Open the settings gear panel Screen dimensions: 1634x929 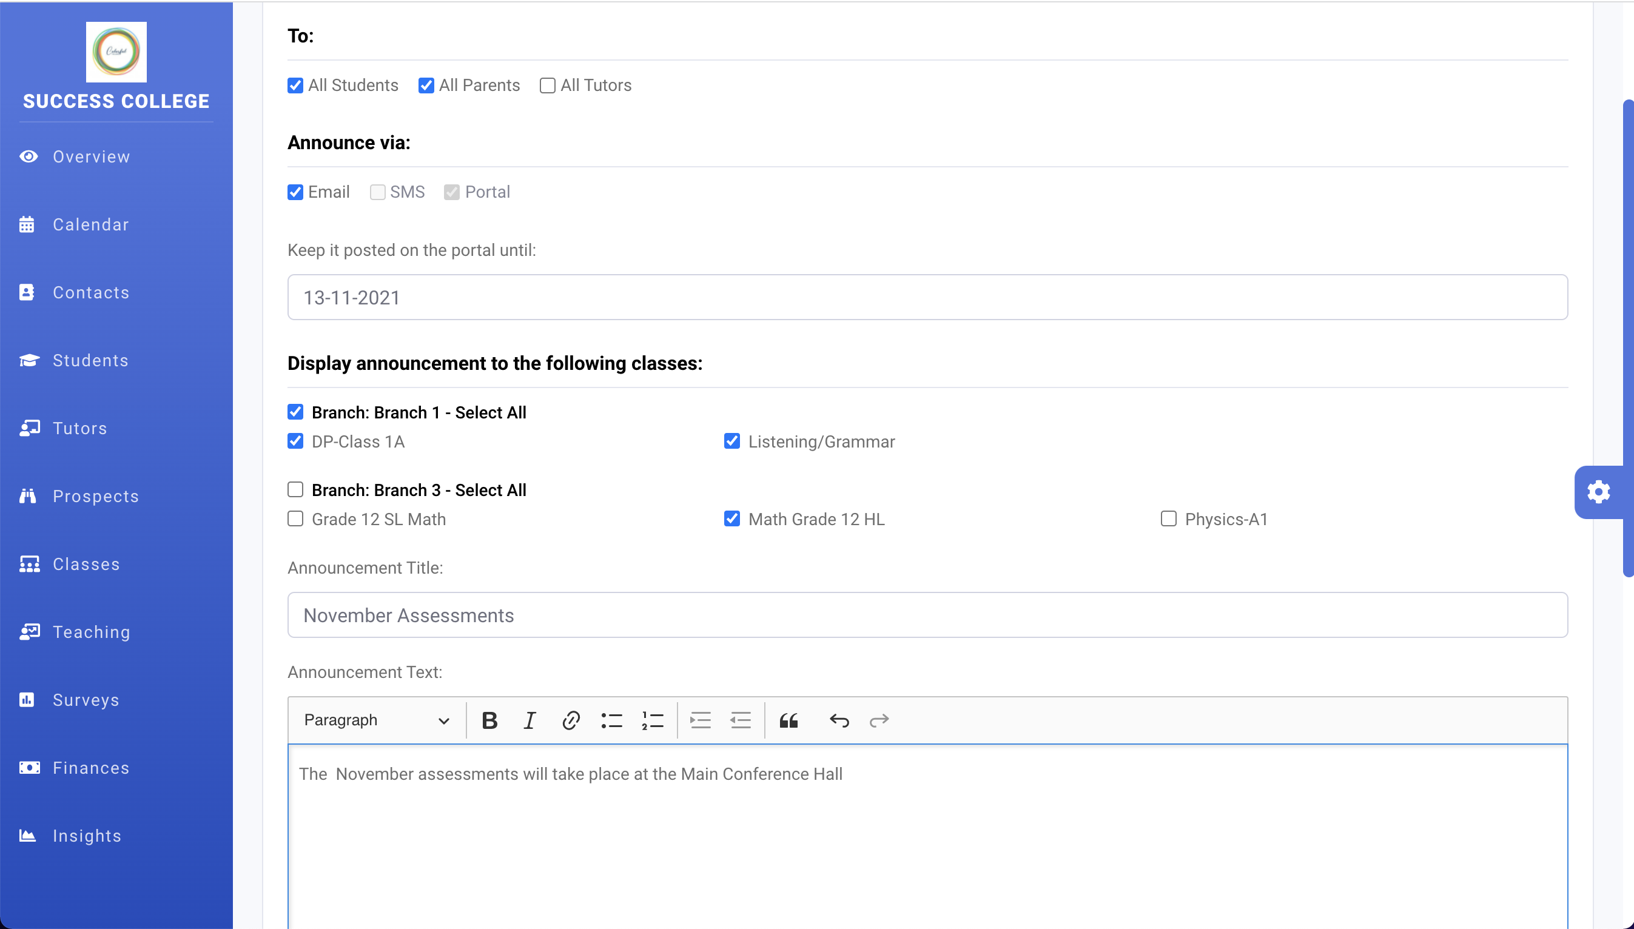pos(1598,492)
